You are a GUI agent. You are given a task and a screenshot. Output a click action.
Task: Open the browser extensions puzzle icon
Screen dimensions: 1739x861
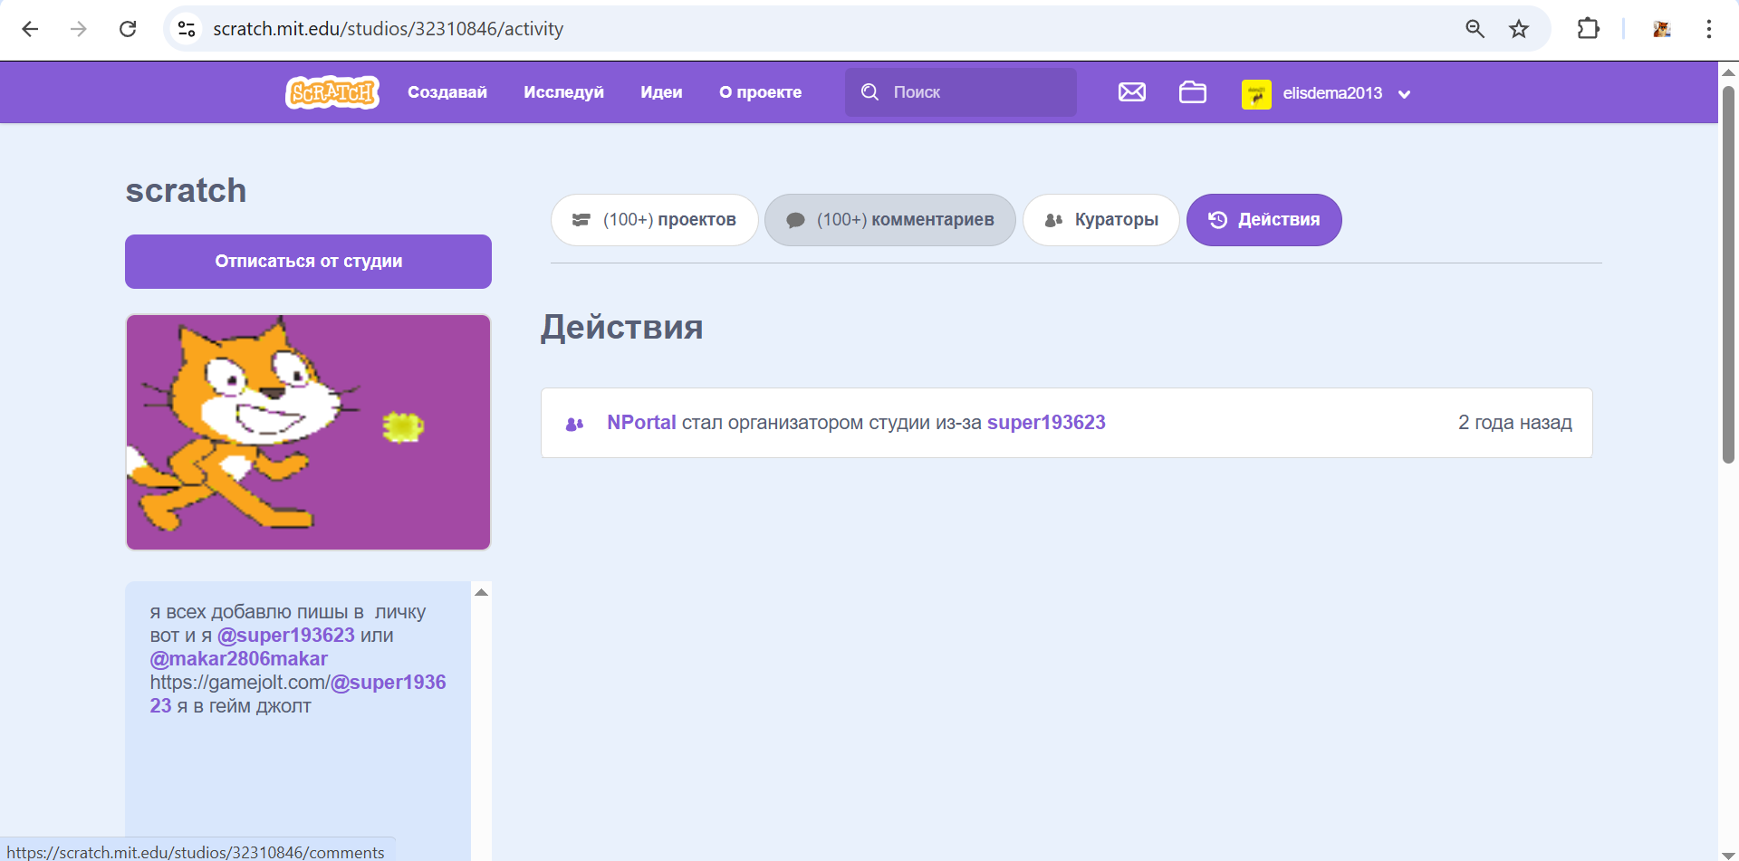click(1588, 29)
